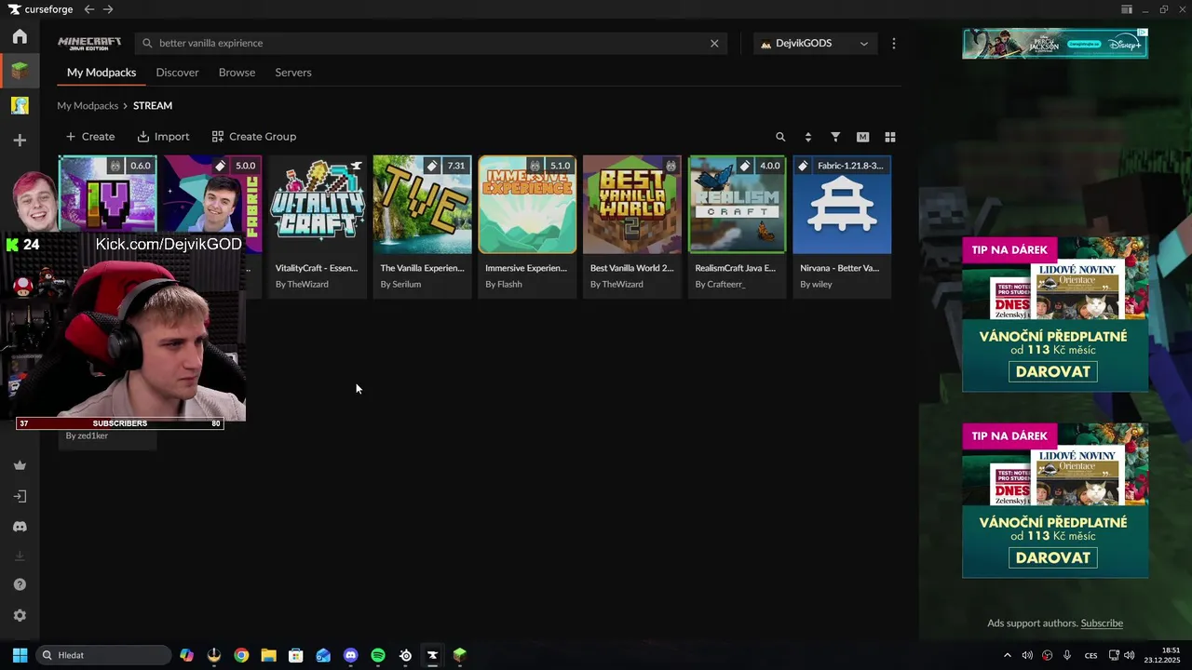Screen dimensions: 1192x670
Task: Open the RealismCraft modpack thumbnail
Action: click(x=737, y=204)
